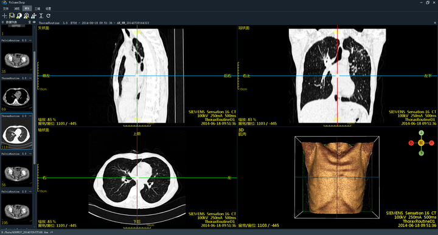Select the magnifier zoom tool icon
Screen dimensions: 438x235
click(x=27, y=16)
